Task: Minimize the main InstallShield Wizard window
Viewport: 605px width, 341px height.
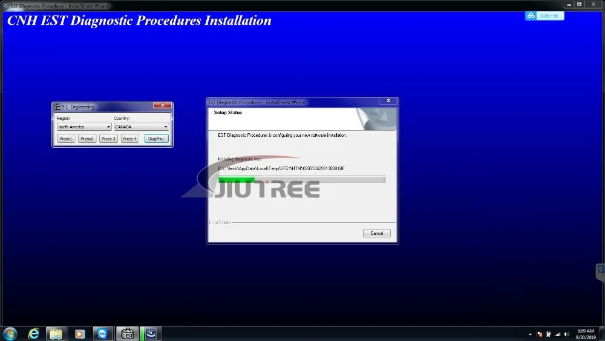Action: [569, 5]
